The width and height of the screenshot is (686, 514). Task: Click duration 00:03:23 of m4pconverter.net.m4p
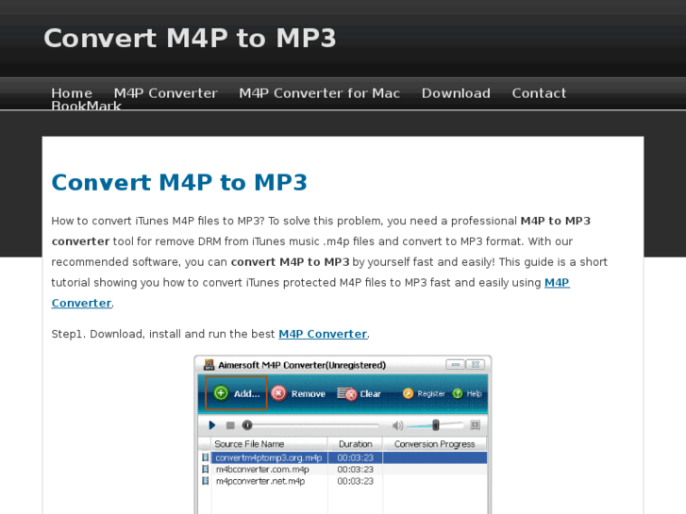355,481
